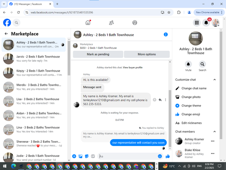Open Jarvis 2 Beds 1 Bath conversation

click(x=34, y=58)
